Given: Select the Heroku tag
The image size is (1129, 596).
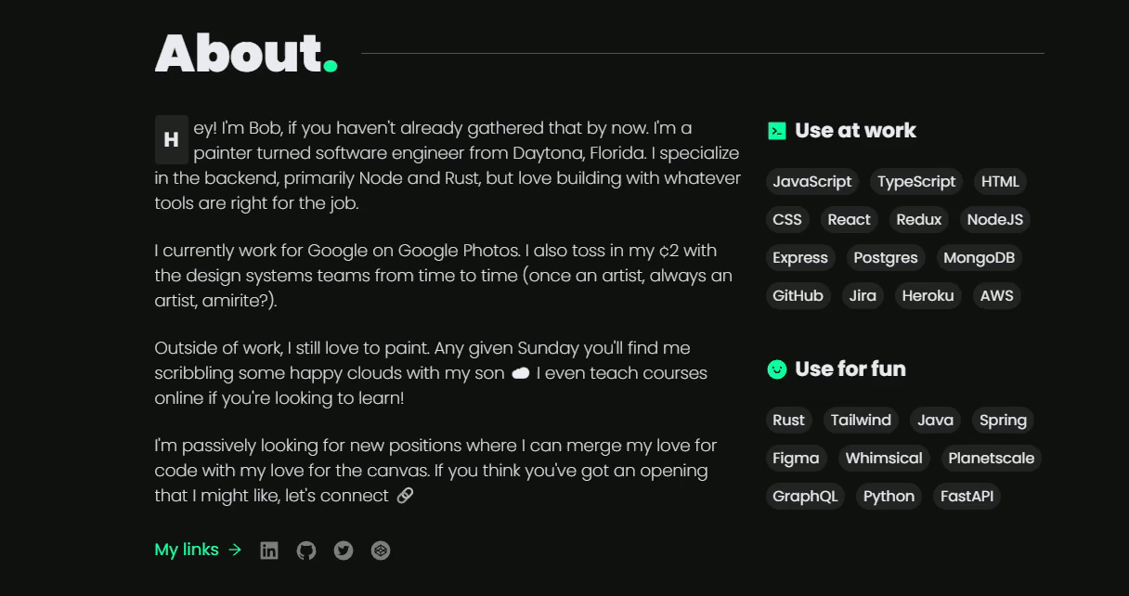Looking at the screenshot, I should pyautogui.click(x=928, y=296).
